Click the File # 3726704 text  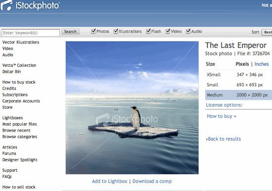(253, 53)
